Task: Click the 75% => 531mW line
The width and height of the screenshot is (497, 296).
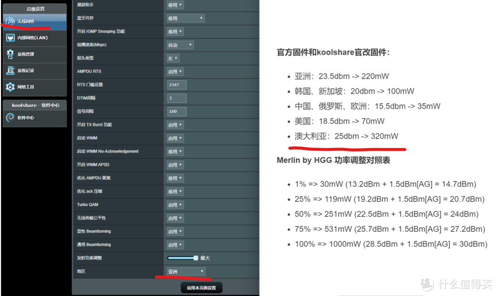Action: (x=390, y=229)
